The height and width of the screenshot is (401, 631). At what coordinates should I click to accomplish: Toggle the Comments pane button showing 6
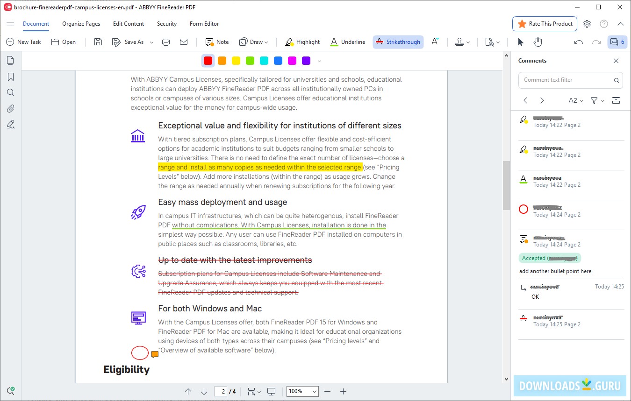pos(617,42)
